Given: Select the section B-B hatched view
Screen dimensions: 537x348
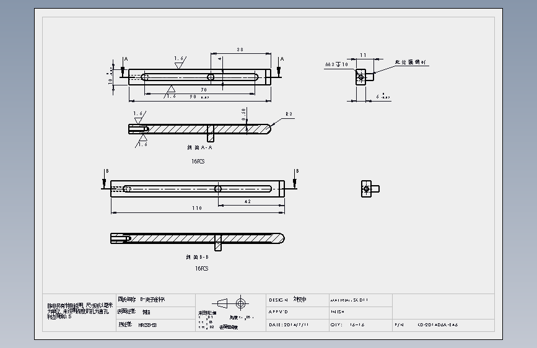Looking at the screenshot, I should click(x=198, y=241).
